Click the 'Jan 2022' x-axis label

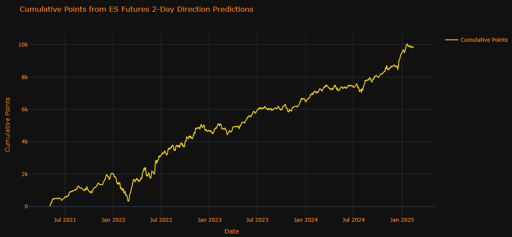tap(113, 220)
